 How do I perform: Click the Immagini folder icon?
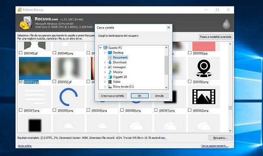pyautogui.click(x=110, y=67)
